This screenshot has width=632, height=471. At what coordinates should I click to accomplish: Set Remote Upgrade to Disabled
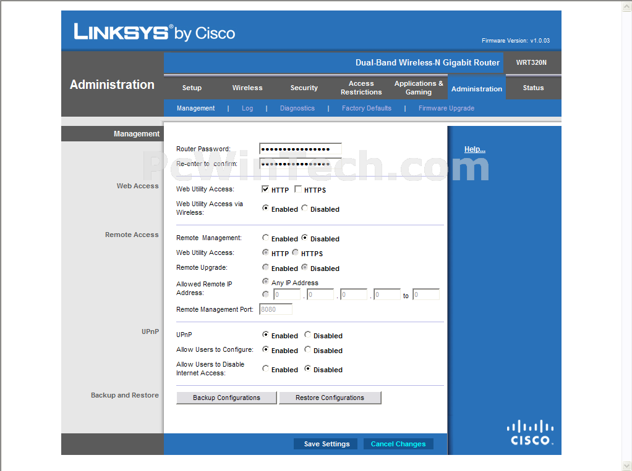[x=304, y=267]
